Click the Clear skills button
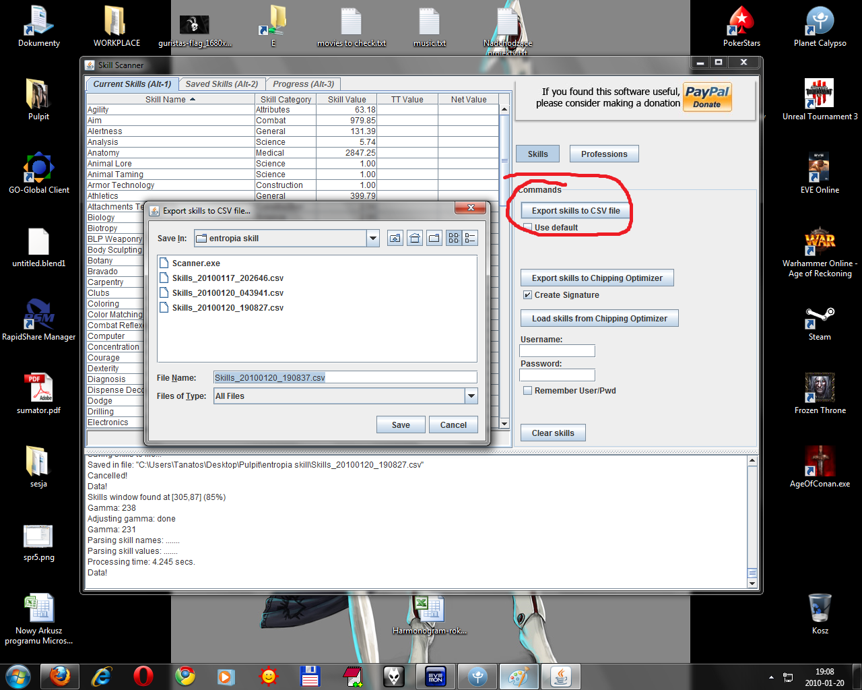The image size is (862, 690). (552, 433)
